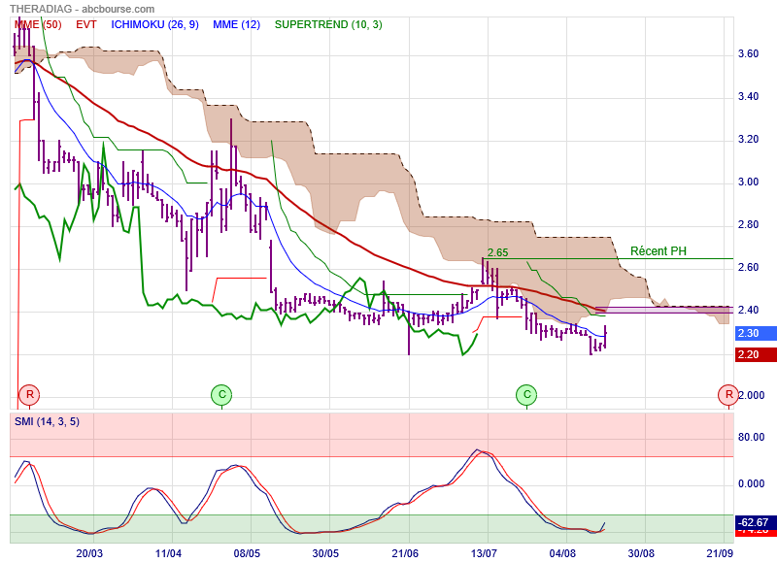This screenshot has width=777, height=563.
Task: Click the green C marker above 11/04
Action: (221, 394)
